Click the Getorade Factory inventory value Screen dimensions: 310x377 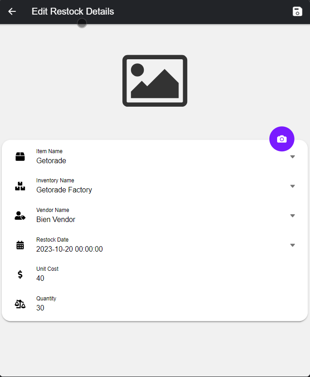(64, 190)
